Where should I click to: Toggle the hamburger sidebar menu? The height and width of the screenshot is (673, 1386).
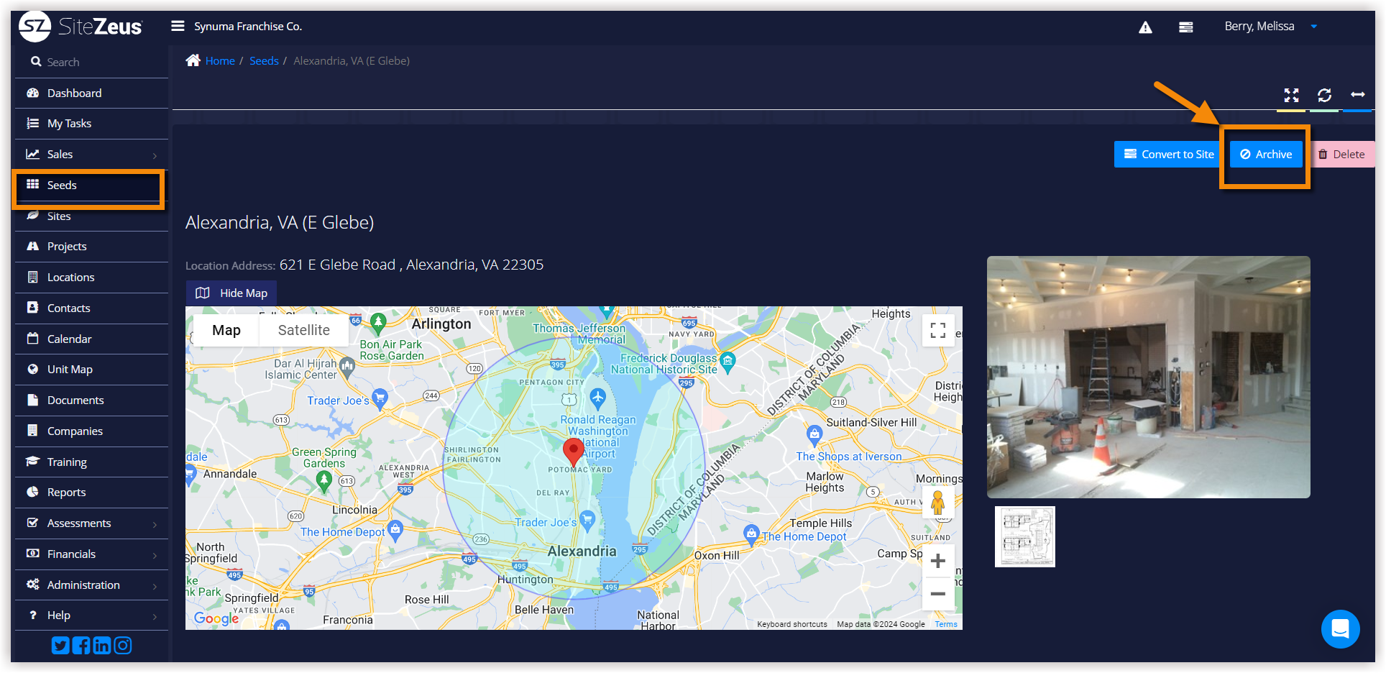[x=178, y=27]
